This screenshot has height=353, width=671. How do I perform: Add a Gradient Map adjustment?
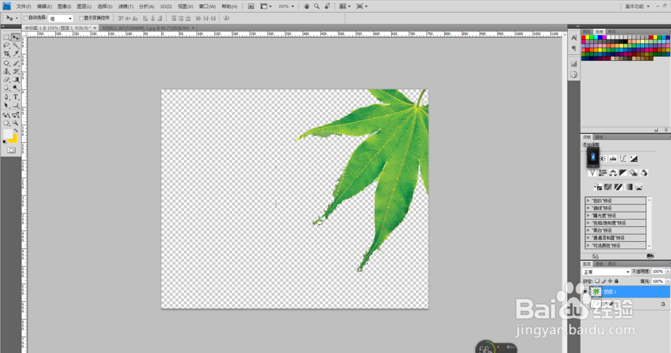[629, 187]
